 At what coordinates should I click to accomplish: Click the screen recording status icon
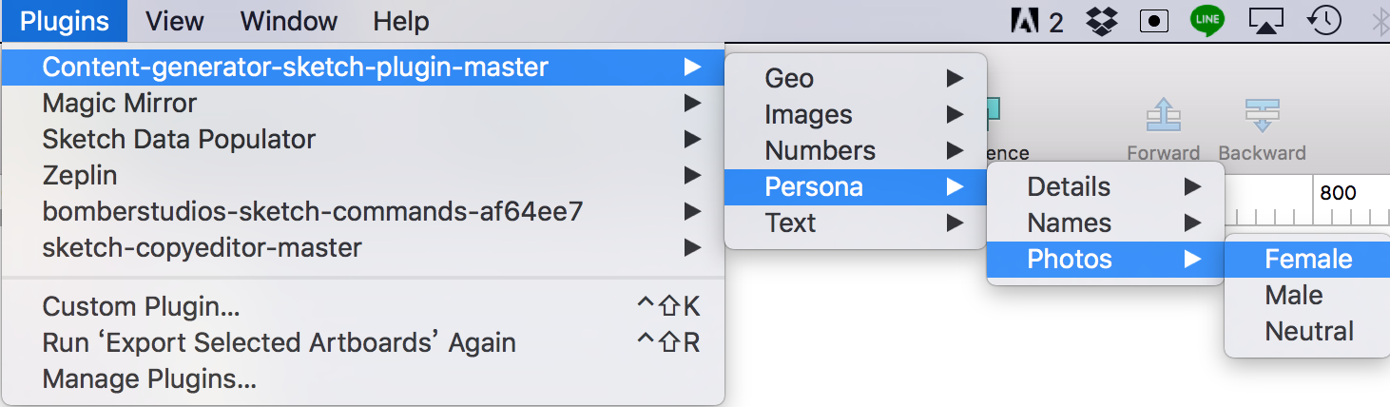point(1153,21)
